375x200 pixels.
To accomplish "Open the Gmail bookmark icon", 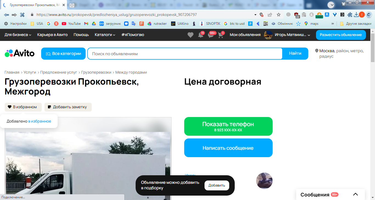I will coord(86,24).
